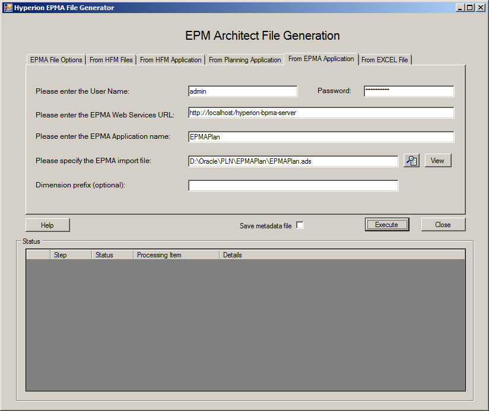Click the Close button next to Execute
The image size is (489, 411).
(443, 225)
